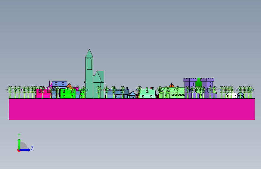Screen dimensions: 261x169
Task: Click the red origin dot of the axis triad
Action: click(x=19, y=150)
